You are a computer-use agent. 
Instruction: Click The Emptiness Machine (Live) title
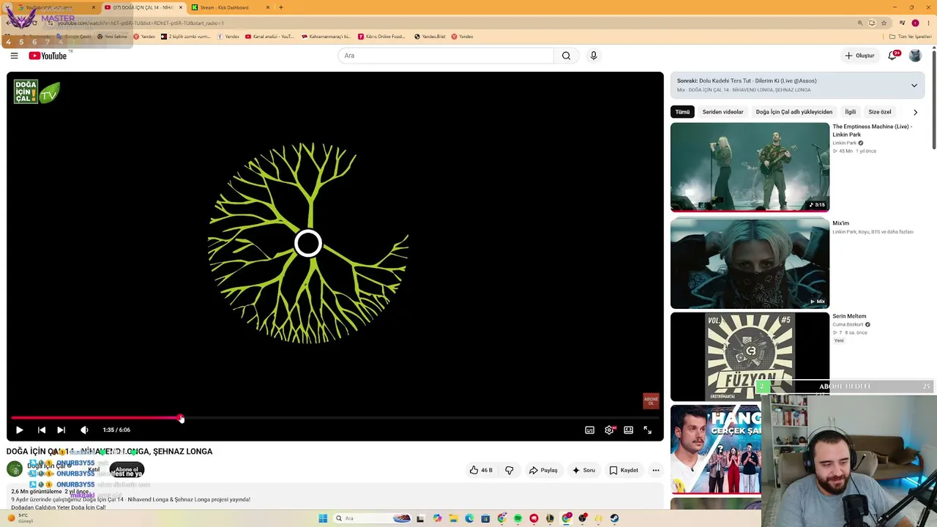872,130
